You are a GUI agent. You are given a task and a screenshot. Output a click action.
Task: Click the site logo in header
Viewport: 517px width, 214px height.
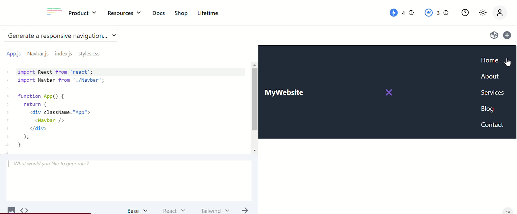tap(54, 12)
